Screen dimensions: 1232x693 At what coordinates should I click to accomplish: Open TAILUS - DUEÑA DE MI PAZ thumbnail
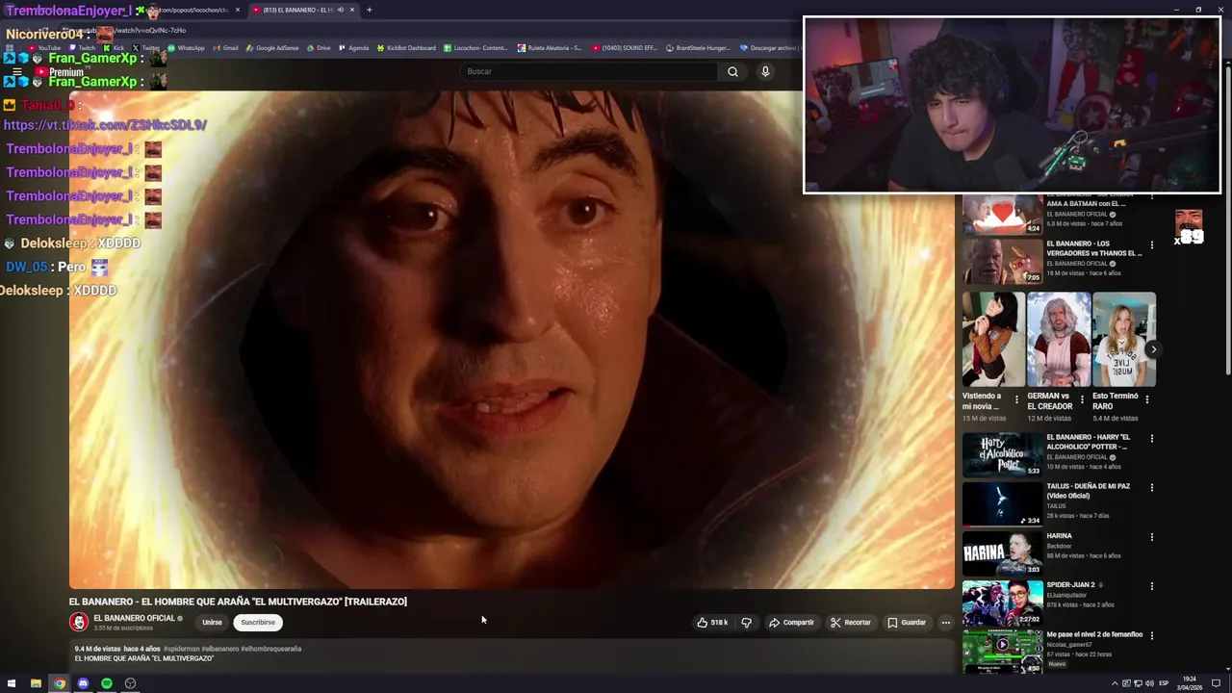pyautogui.click(x=1002, y=503)
